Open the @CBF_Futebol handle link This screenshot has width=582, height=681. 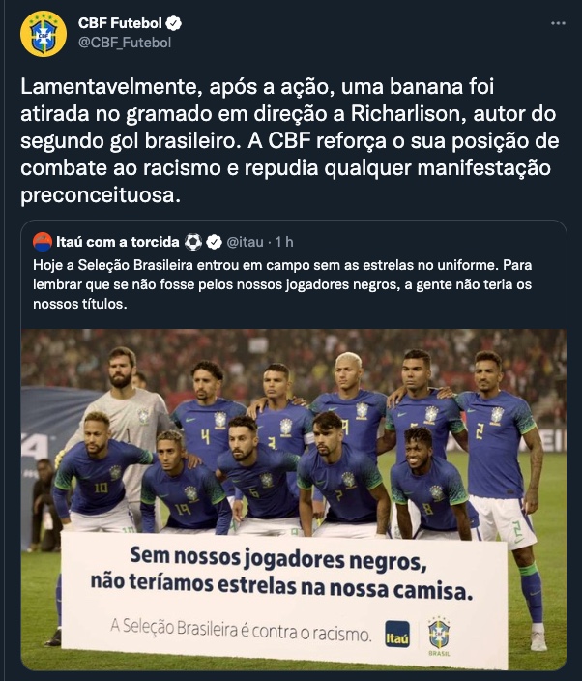tap(125, 43)
